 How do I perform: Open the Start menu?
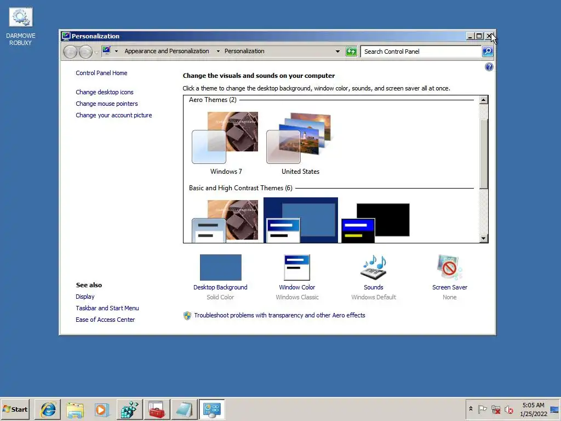click(15, 409)
